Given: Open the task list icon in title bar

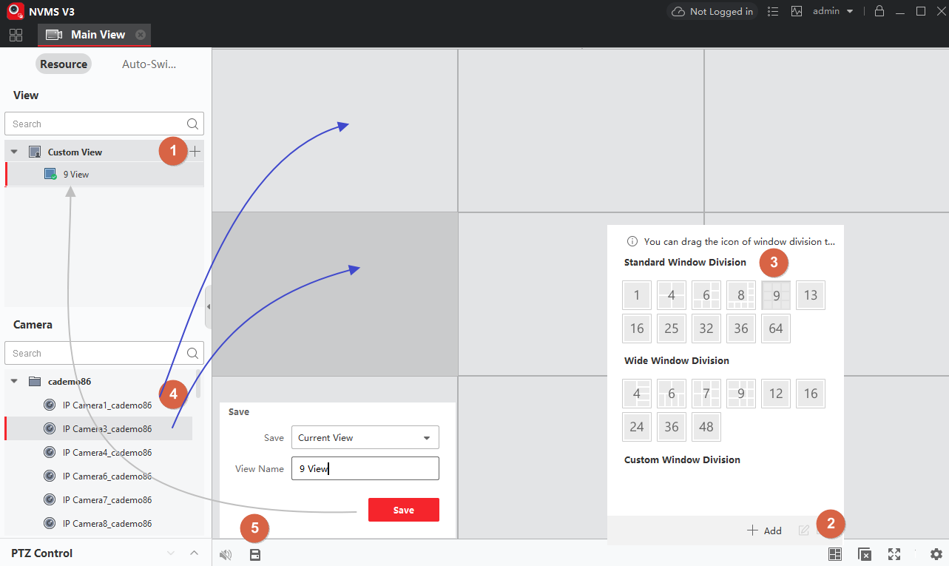Looking at the screenshot, I should pos(773,11).
